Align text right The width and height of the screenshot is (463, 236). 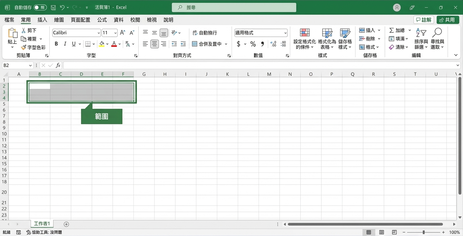click(164, 44)
